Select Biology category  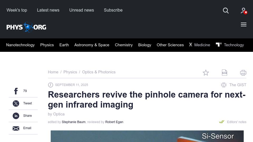coord(145,45)
